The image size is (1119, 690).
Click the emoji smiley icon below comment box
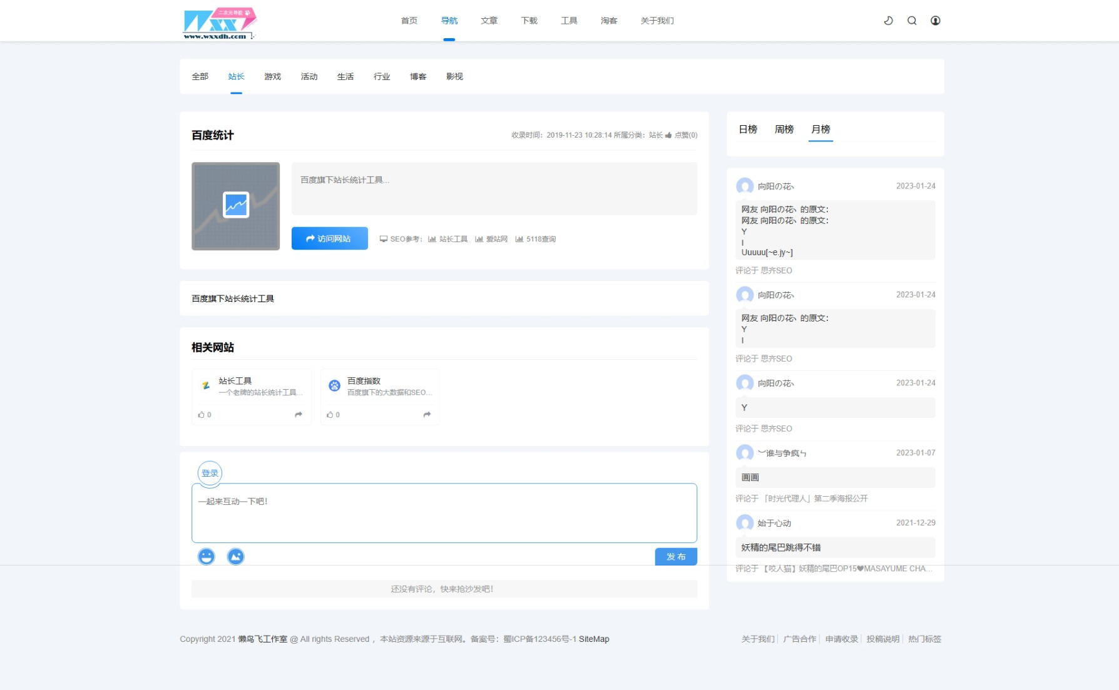(206, 556)
